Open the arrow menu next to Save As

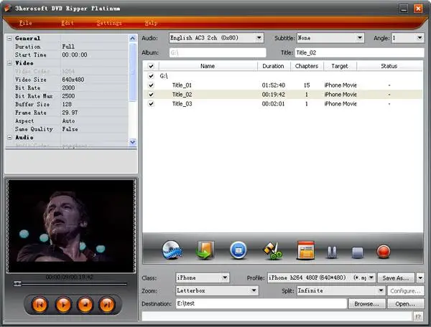click(x=420, y=278)
